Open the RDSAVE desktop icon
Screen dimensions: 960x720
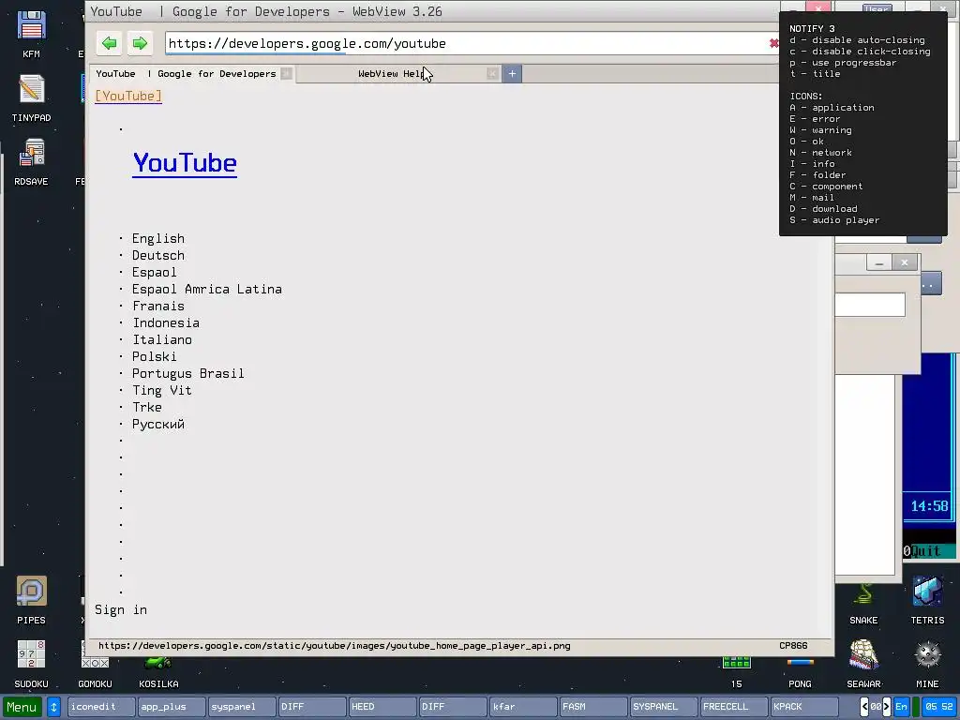tap(31, 161)
